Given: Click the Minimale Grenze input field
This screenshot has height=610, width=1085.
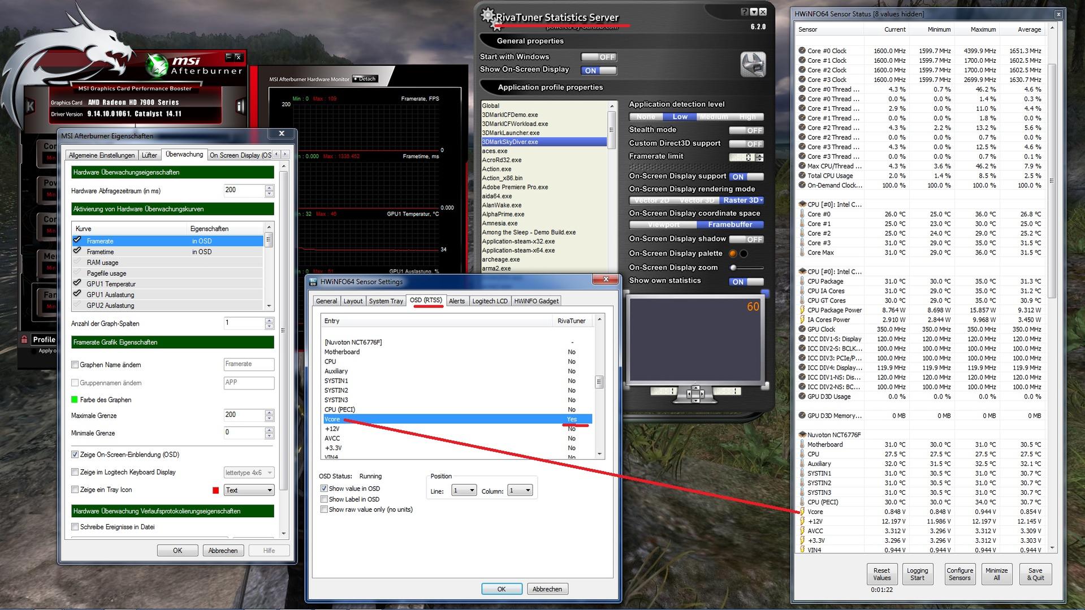Looking at the screenshot, I should (x=244, y=433).
